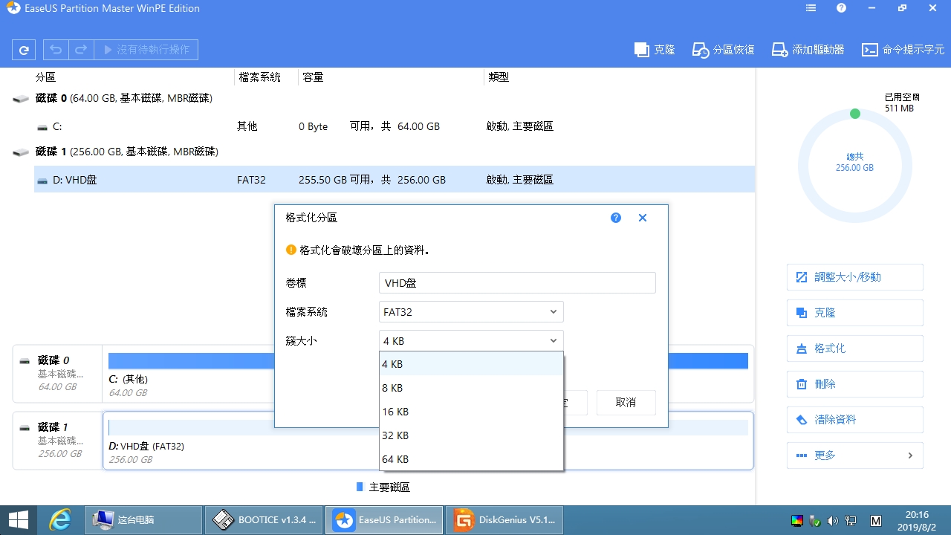The height and width of the screenshot is (535, 951).
Task: Click 克隆 in right side panel
Action: [x=854, y=313]
